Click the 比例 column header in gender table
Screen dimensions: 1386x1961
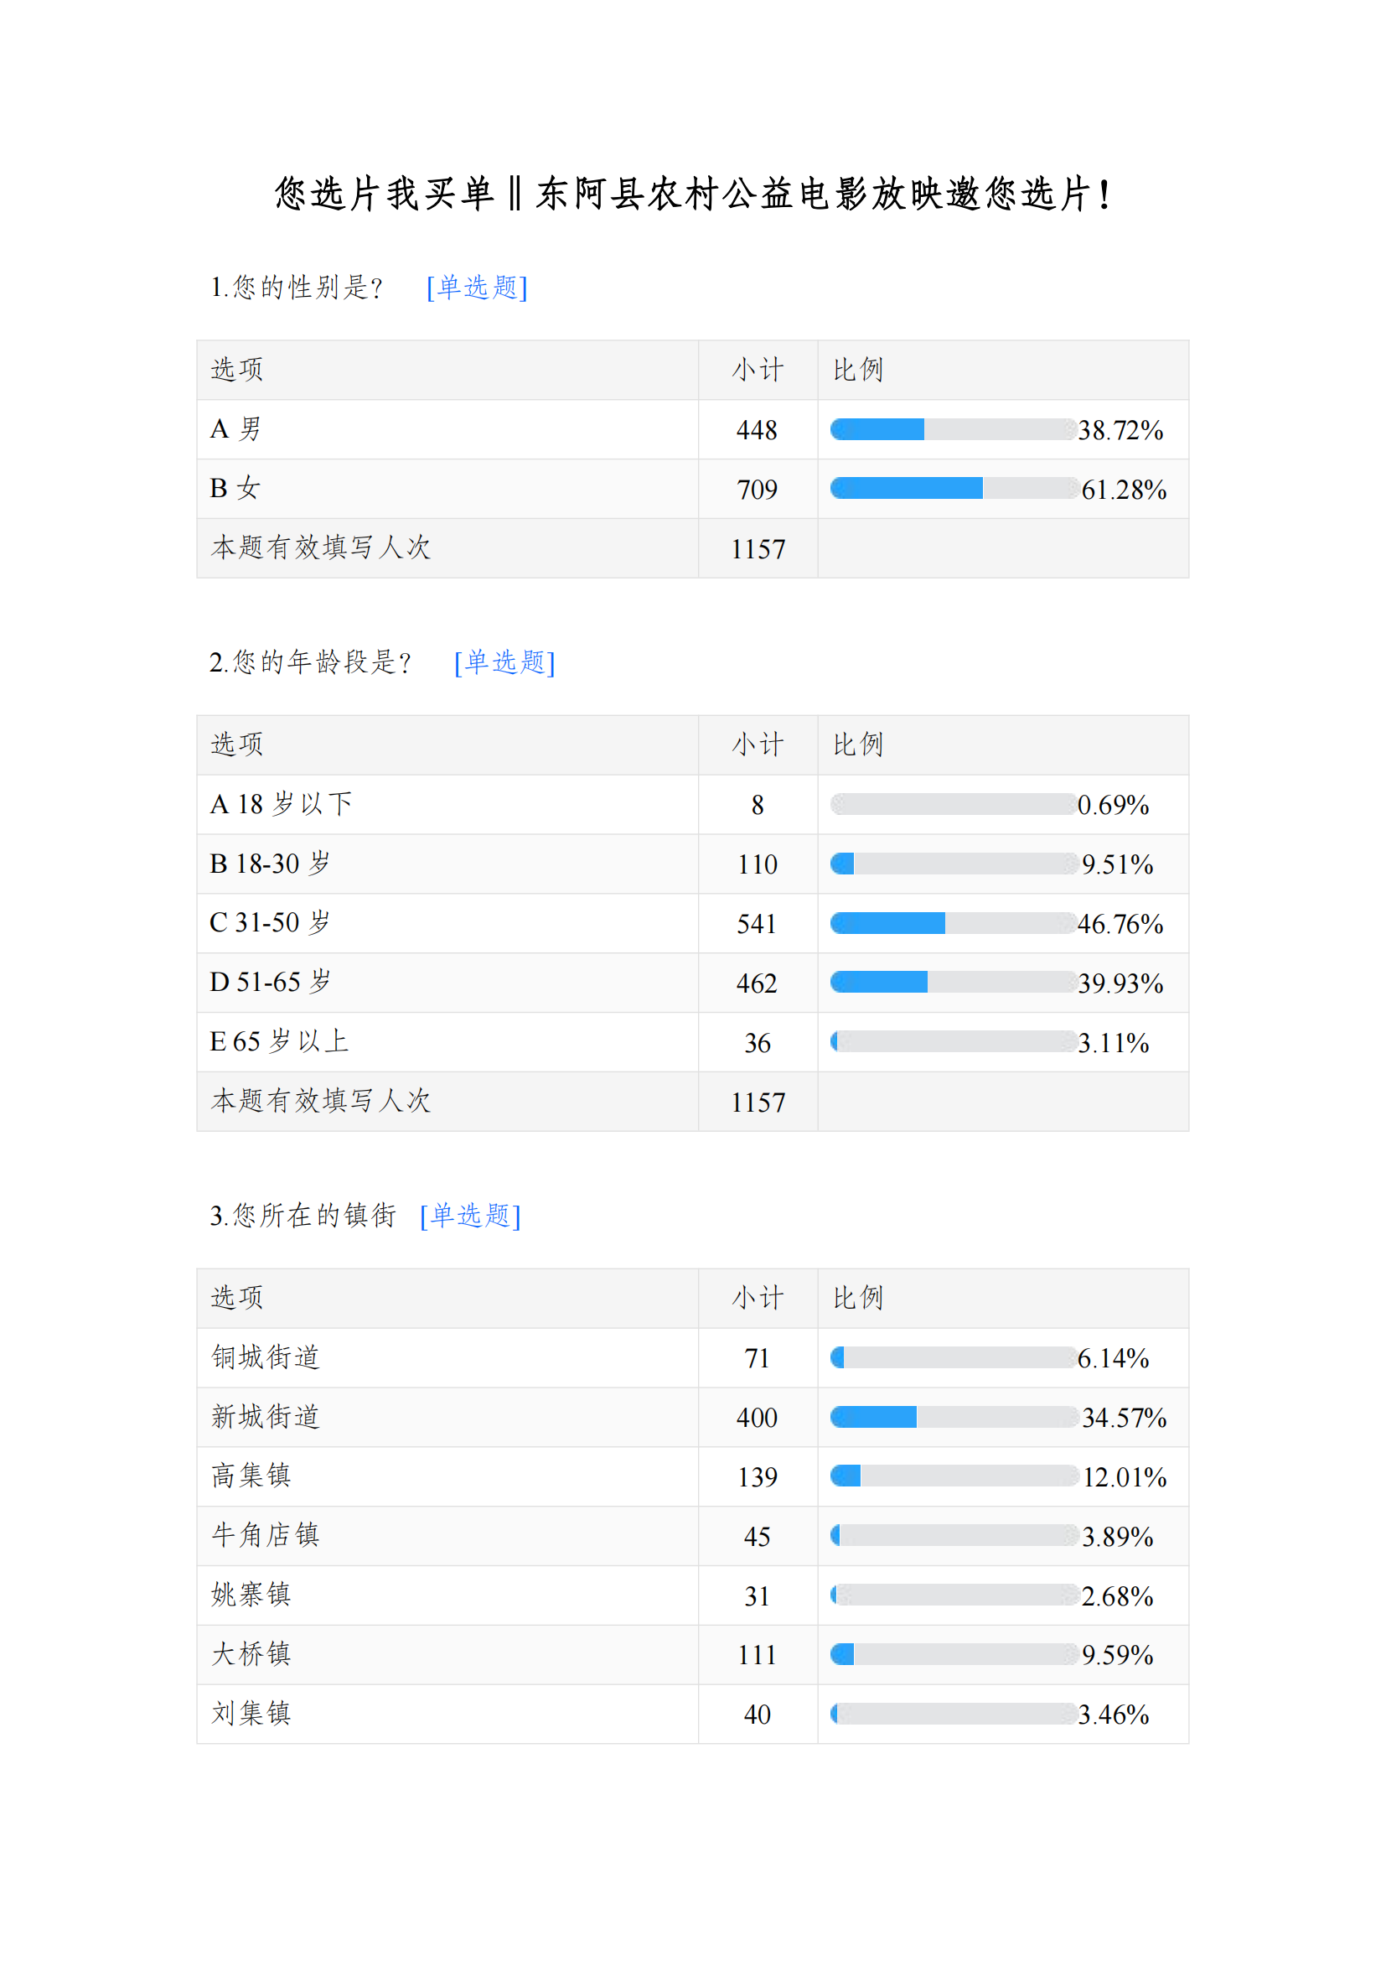coord(858,371)
